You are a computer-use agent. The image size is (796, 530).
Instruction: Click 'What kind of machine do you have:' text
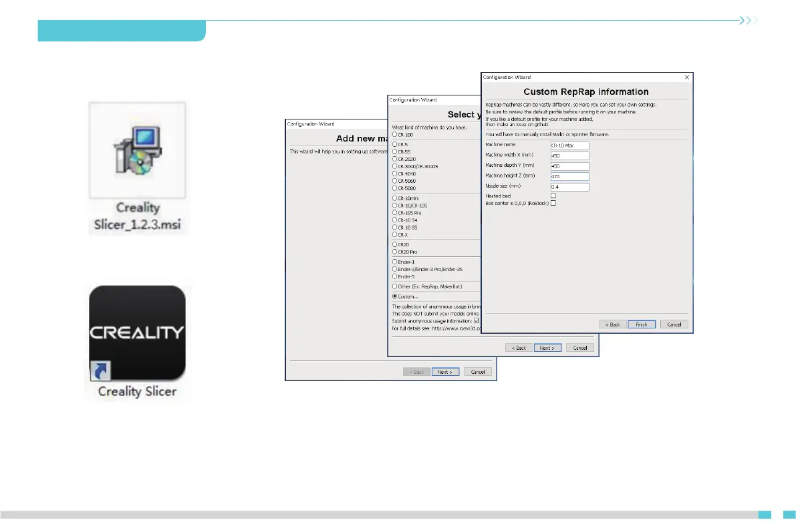429,127
